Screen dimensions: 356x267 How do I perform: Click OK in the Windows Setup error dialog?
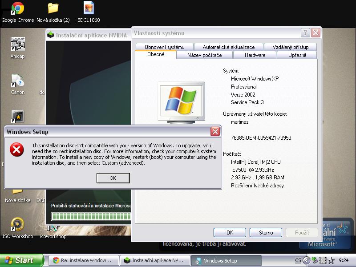pos(113,178)
